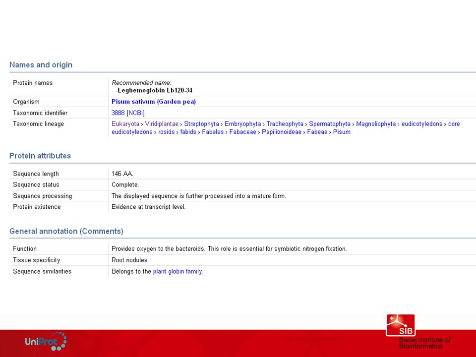Screen dimensions: 476x357
Task: Select the Names and origin heading
Action: 41,64
